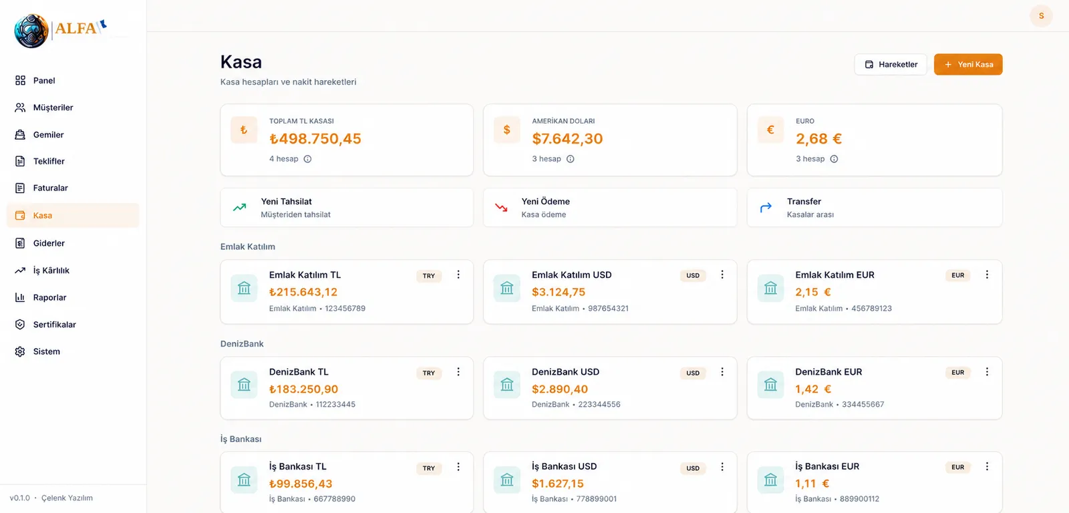Click the red falling arrow on Yeni Ödeme
Image resolution: width=1069 pixels, height=513 pixels.
(x=501, y=208)
